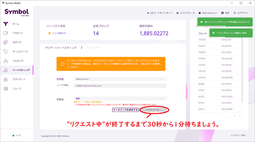Select block row 63610
255x142 pixels.
point(219,109)
